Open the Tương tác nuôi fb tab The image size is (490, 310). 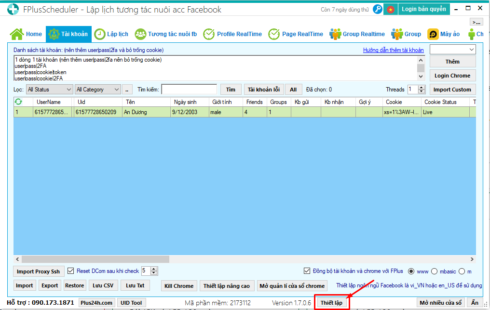(166, 34)
